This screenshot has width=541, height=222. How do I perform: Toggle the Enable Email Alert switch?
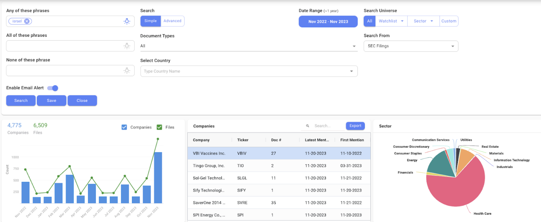(53, 88)
